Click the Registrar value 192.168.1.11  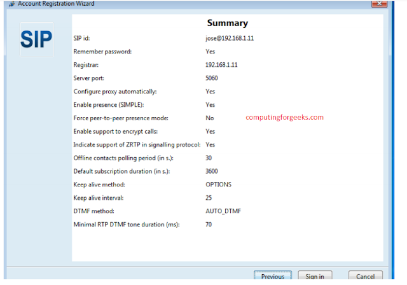point(221,65)
